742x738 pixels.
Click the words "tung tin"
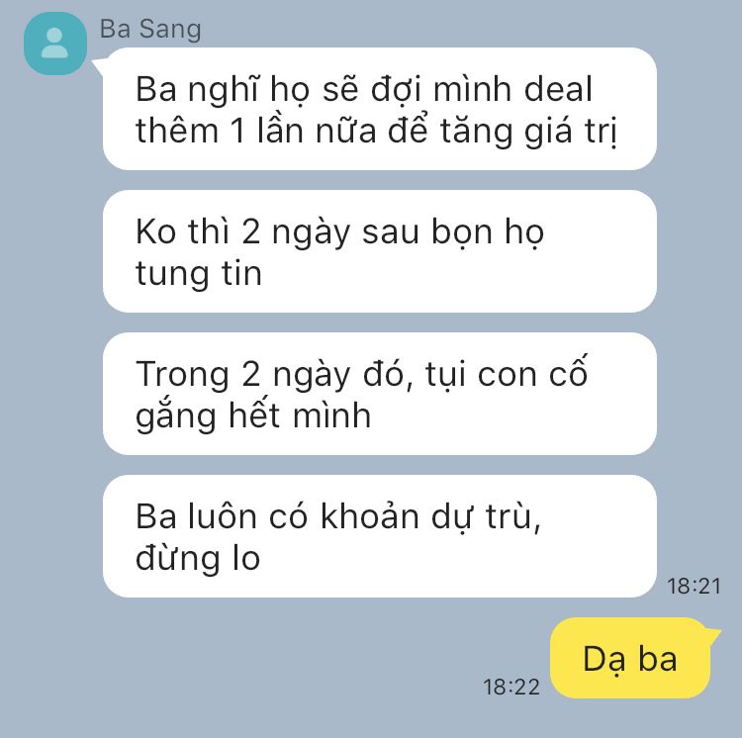point(199,273)
